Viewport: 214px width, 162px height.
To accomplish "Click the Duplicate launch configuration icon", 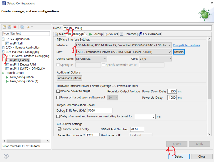I will pos(10,27).
